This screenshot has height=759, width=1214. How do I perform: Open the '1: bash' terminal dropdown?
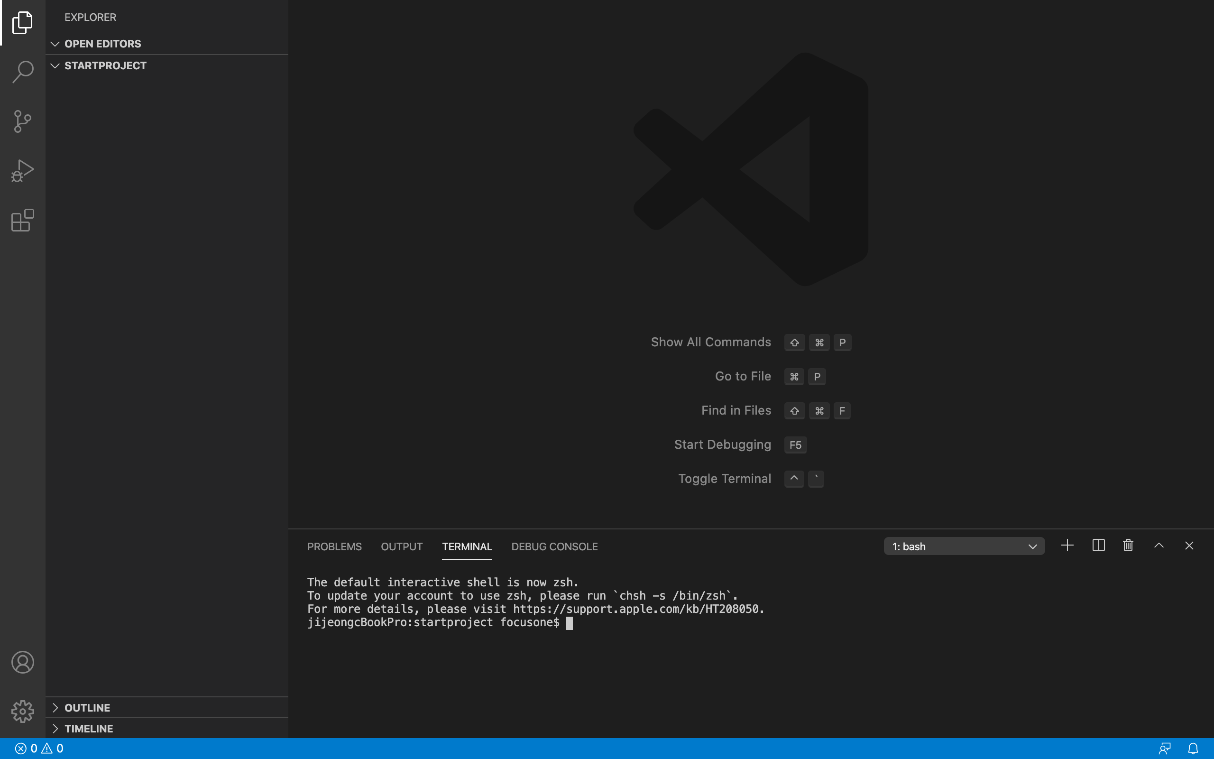tap(964, 546)
